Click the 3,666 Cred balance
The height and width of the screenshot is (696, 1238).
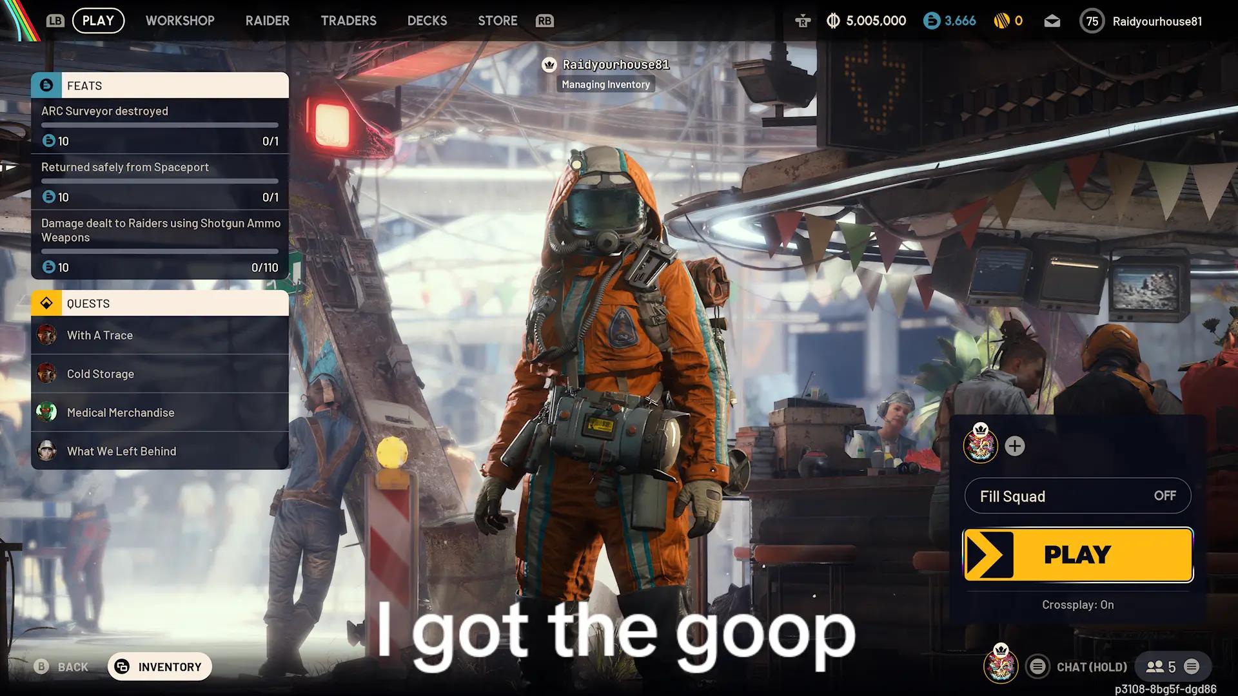coord(960,21)
